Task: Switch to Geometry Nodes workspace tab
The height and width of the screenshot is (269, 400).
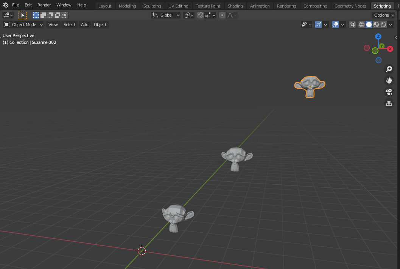Action: tap(350, 6)
